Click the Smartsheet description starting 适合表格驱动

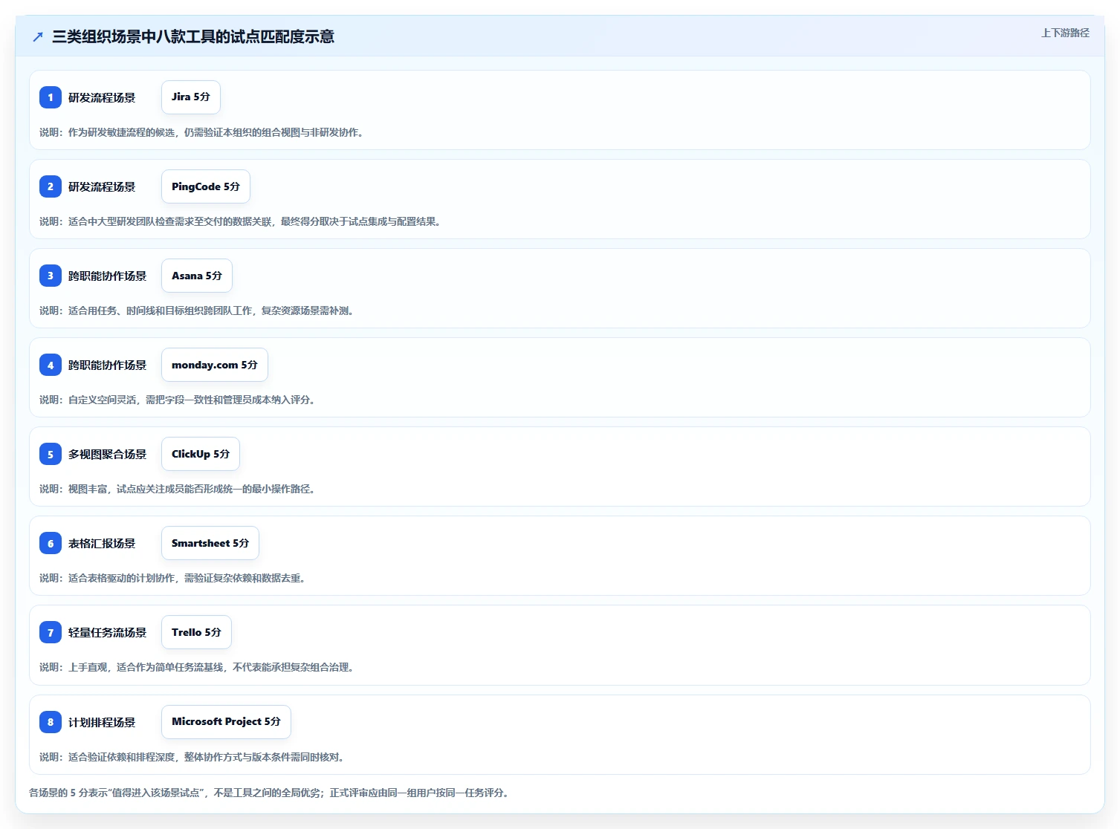tap(172, 578)
